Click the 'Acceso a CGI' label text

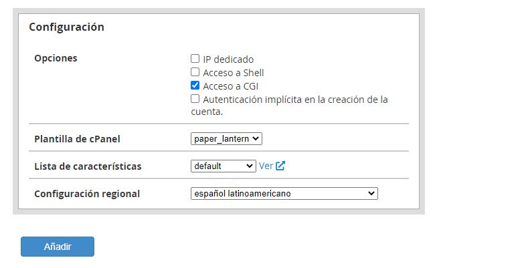click(x=230, y=86)
